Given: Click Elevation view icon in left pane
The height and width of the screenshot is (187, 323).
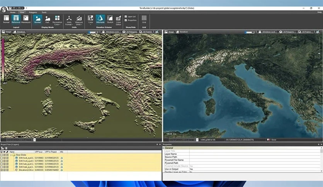Looking at the screenshot, I should (15, 32).
